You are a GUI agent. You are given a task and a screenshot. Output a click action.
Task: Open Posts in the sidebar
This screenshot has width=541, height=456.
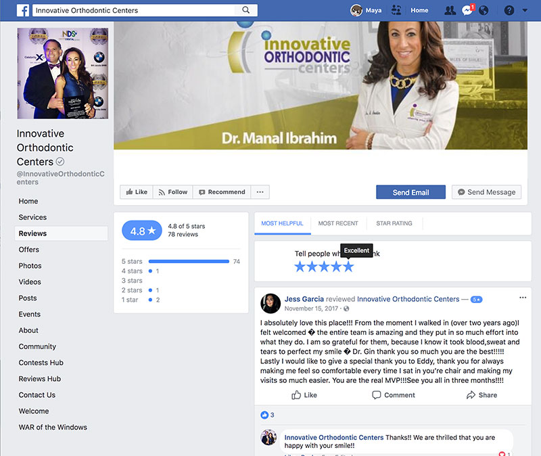[28, 298]
